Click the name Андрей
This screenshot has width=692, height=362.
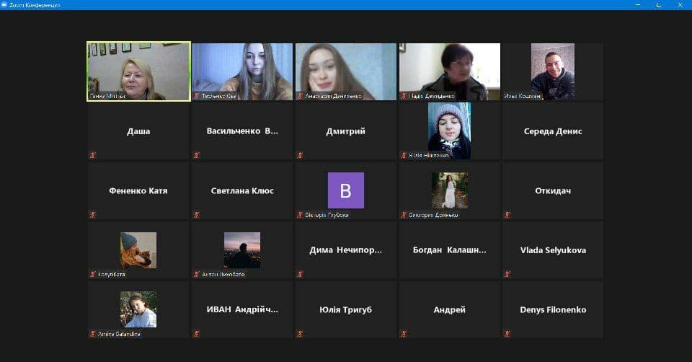(x=449, y=310)
